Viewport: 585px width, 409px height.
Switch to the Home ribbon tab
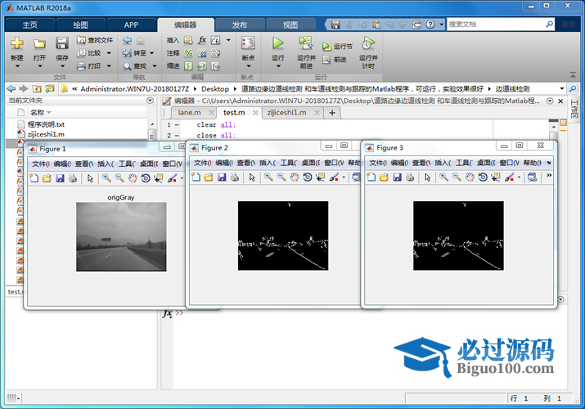30,25
